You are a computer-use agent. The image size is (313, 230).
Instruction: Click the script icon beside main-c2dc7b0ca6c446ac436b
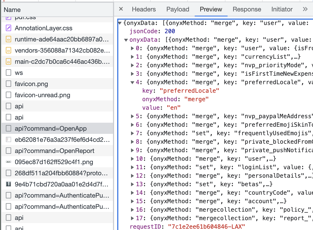pyautogui.click(x=8, y=62)
